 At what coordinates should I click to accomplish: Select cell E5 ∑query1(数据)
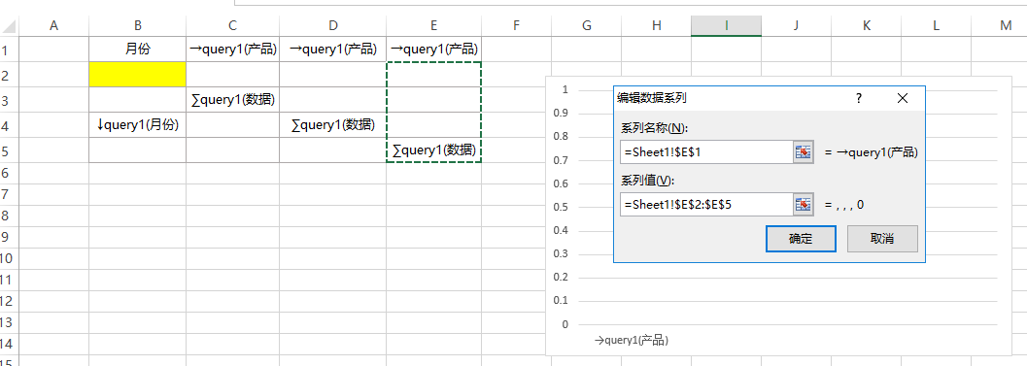pyautogui.click(x=433, y=150)
